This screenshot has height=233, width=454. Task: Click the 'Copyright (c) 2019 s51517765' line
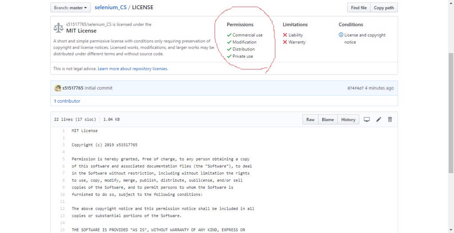point(105,145)
